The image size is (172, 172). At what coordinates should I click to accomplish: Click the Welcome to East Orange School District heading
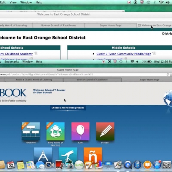coord(43,37)
